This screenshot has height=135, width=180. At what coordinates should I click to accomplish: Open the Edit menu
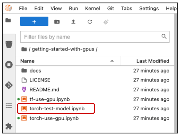(39, 9)
